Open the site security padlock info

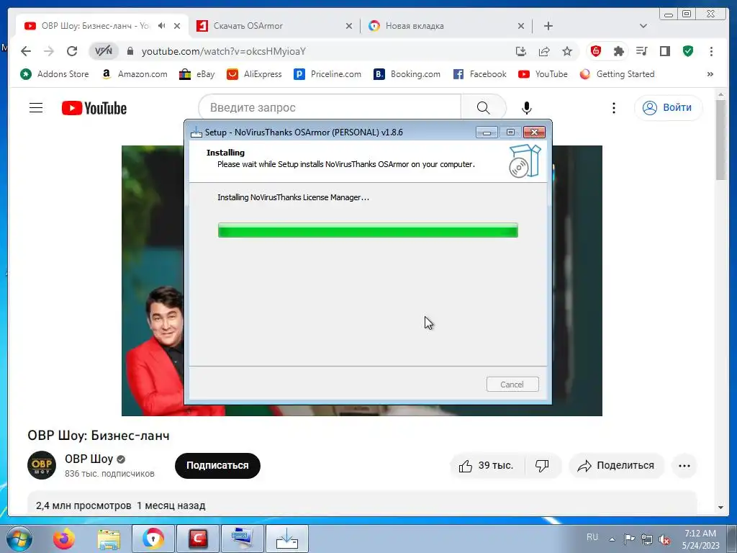[131, 51]
